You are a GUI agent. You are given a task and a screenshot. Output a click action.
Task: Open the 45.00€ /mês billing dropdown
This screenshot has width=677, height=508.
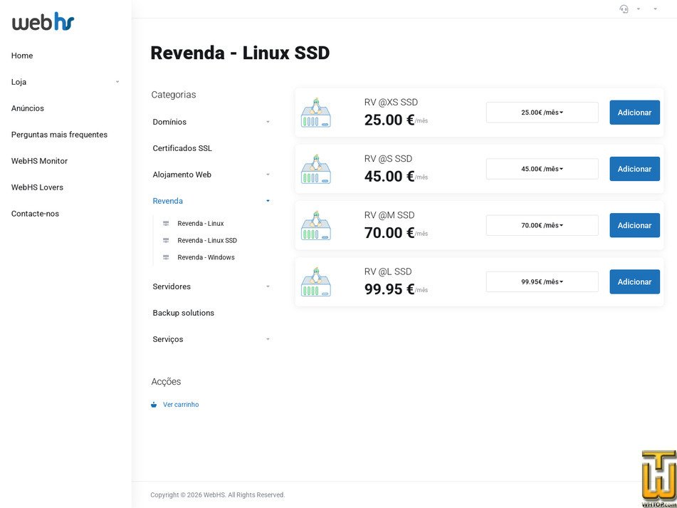point(542,169)
